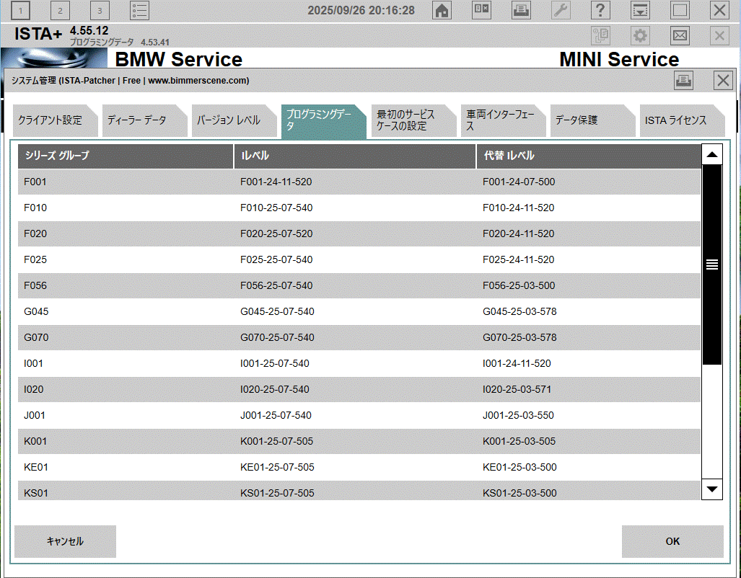Click the scrollbar thumb in table

712,264
